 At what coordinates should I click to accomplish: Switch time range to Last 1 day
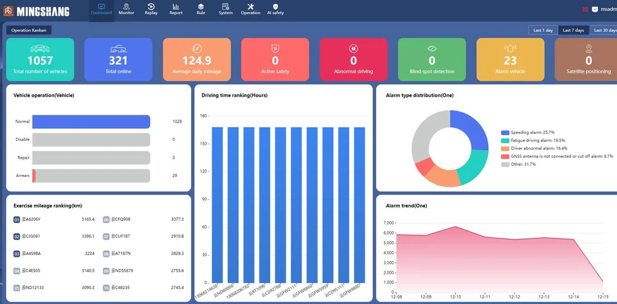click(543, 30)
